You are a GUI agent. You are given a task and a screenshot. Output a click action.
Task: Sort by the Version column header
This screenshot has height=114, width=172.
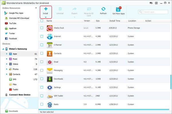87,21
